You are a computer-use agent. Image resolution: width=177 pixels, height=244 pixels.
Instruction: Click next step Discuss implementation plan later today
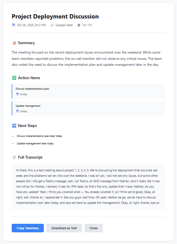tap(40, 136)
